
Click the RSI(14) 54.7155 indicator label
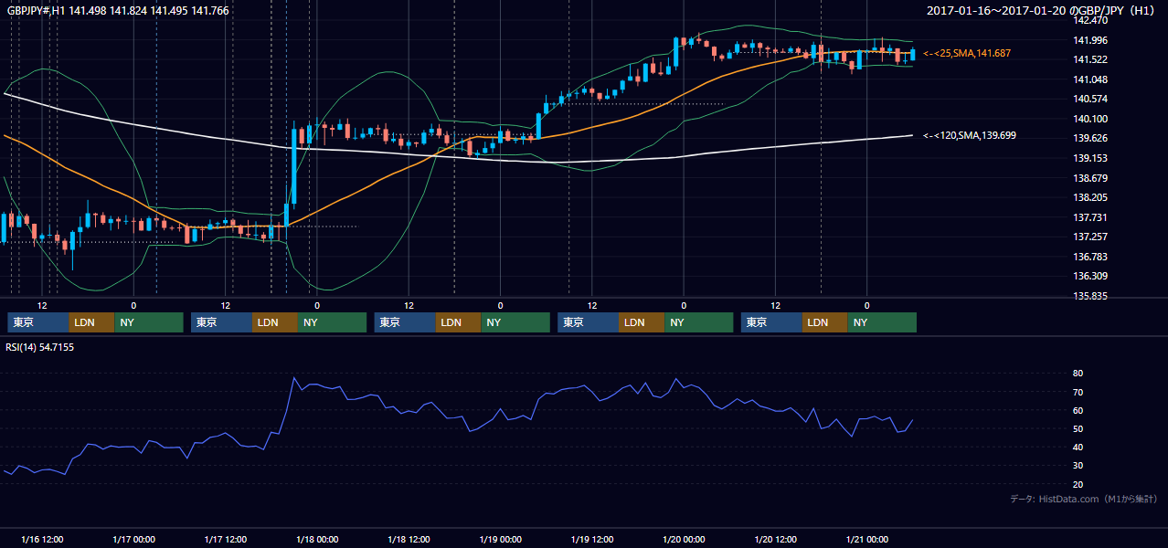click(x=40, y=347)
